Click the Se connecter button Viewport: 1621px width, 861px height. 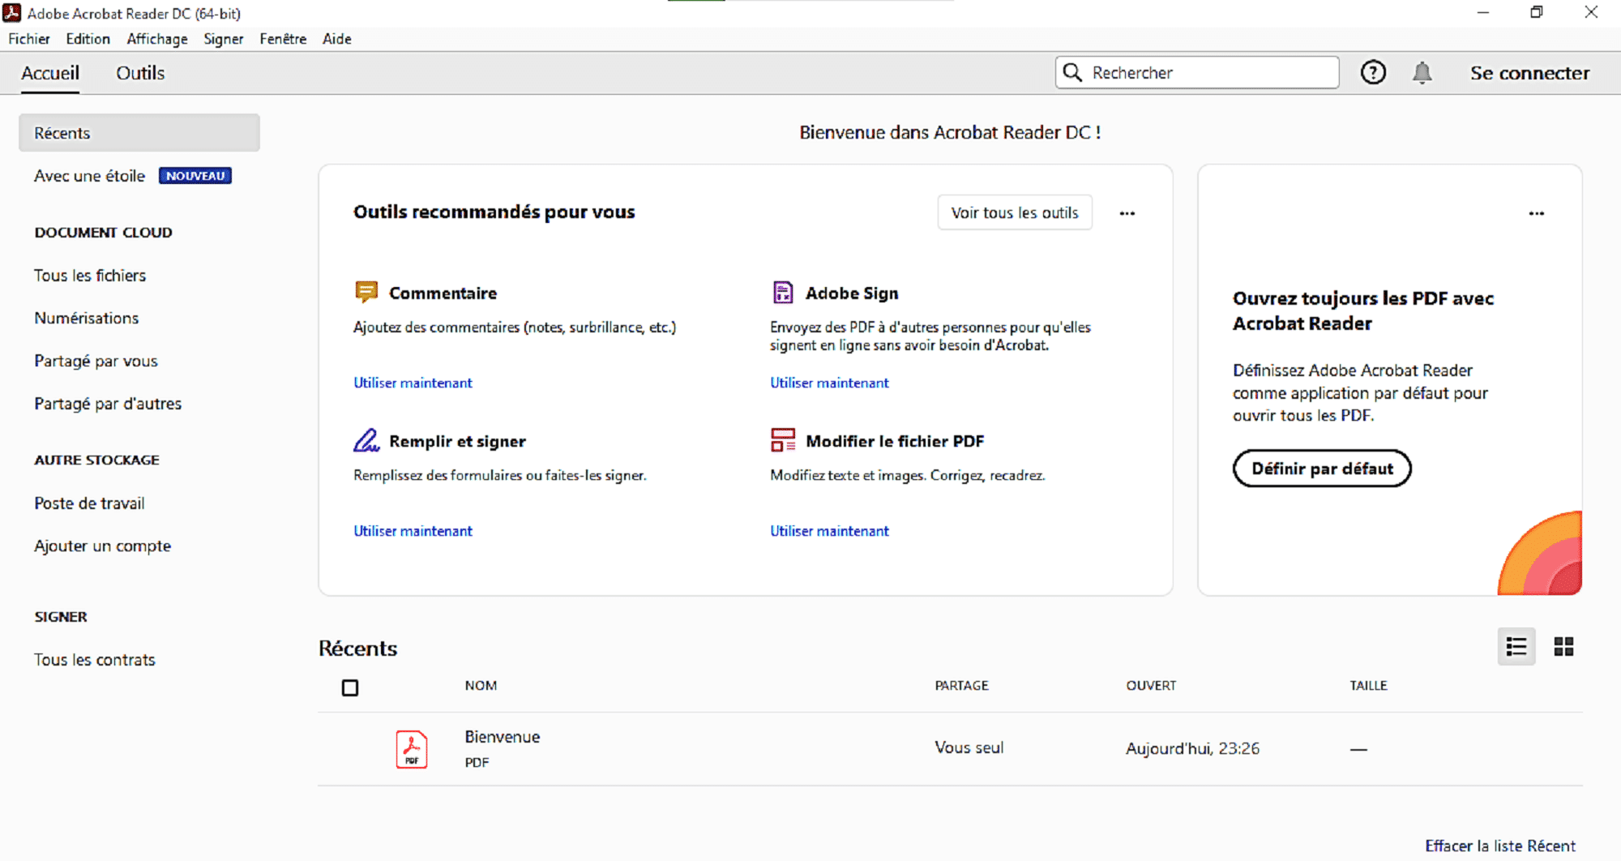coord(1529,73)
